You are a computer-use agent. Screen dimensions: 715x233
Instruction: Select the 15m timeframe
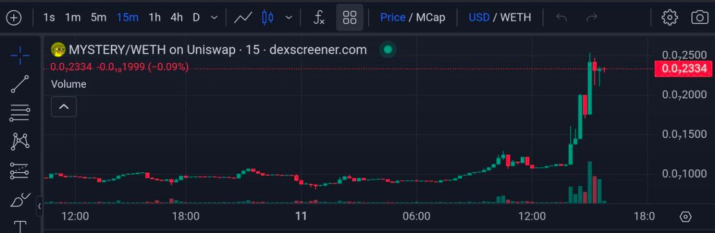click(128, 18)
